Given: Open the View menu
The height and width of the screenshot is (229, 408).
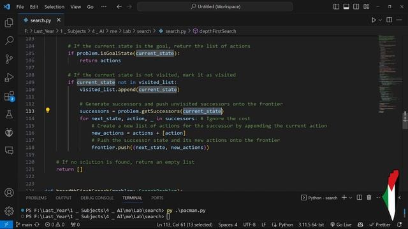Looking at the screenshot, I should [75, 7].
